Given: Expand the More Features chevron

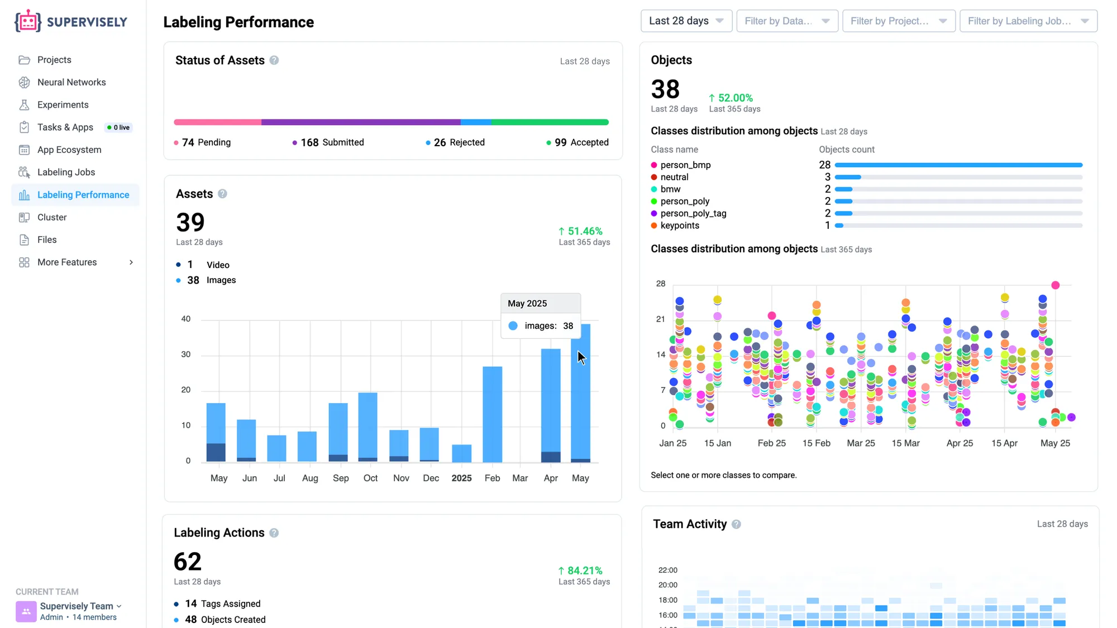Looking at the screenshot, I should [131, 262].
